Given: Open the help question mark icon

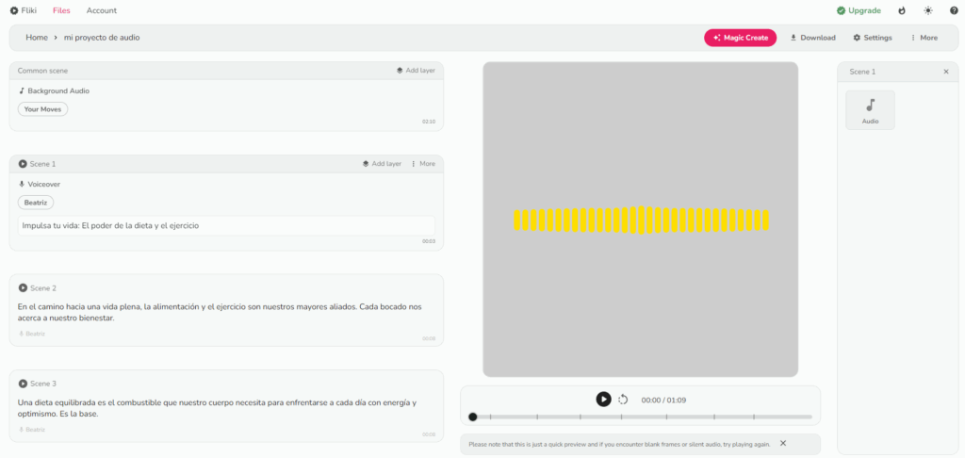Looking at the screenshot, I should point(953,10).
